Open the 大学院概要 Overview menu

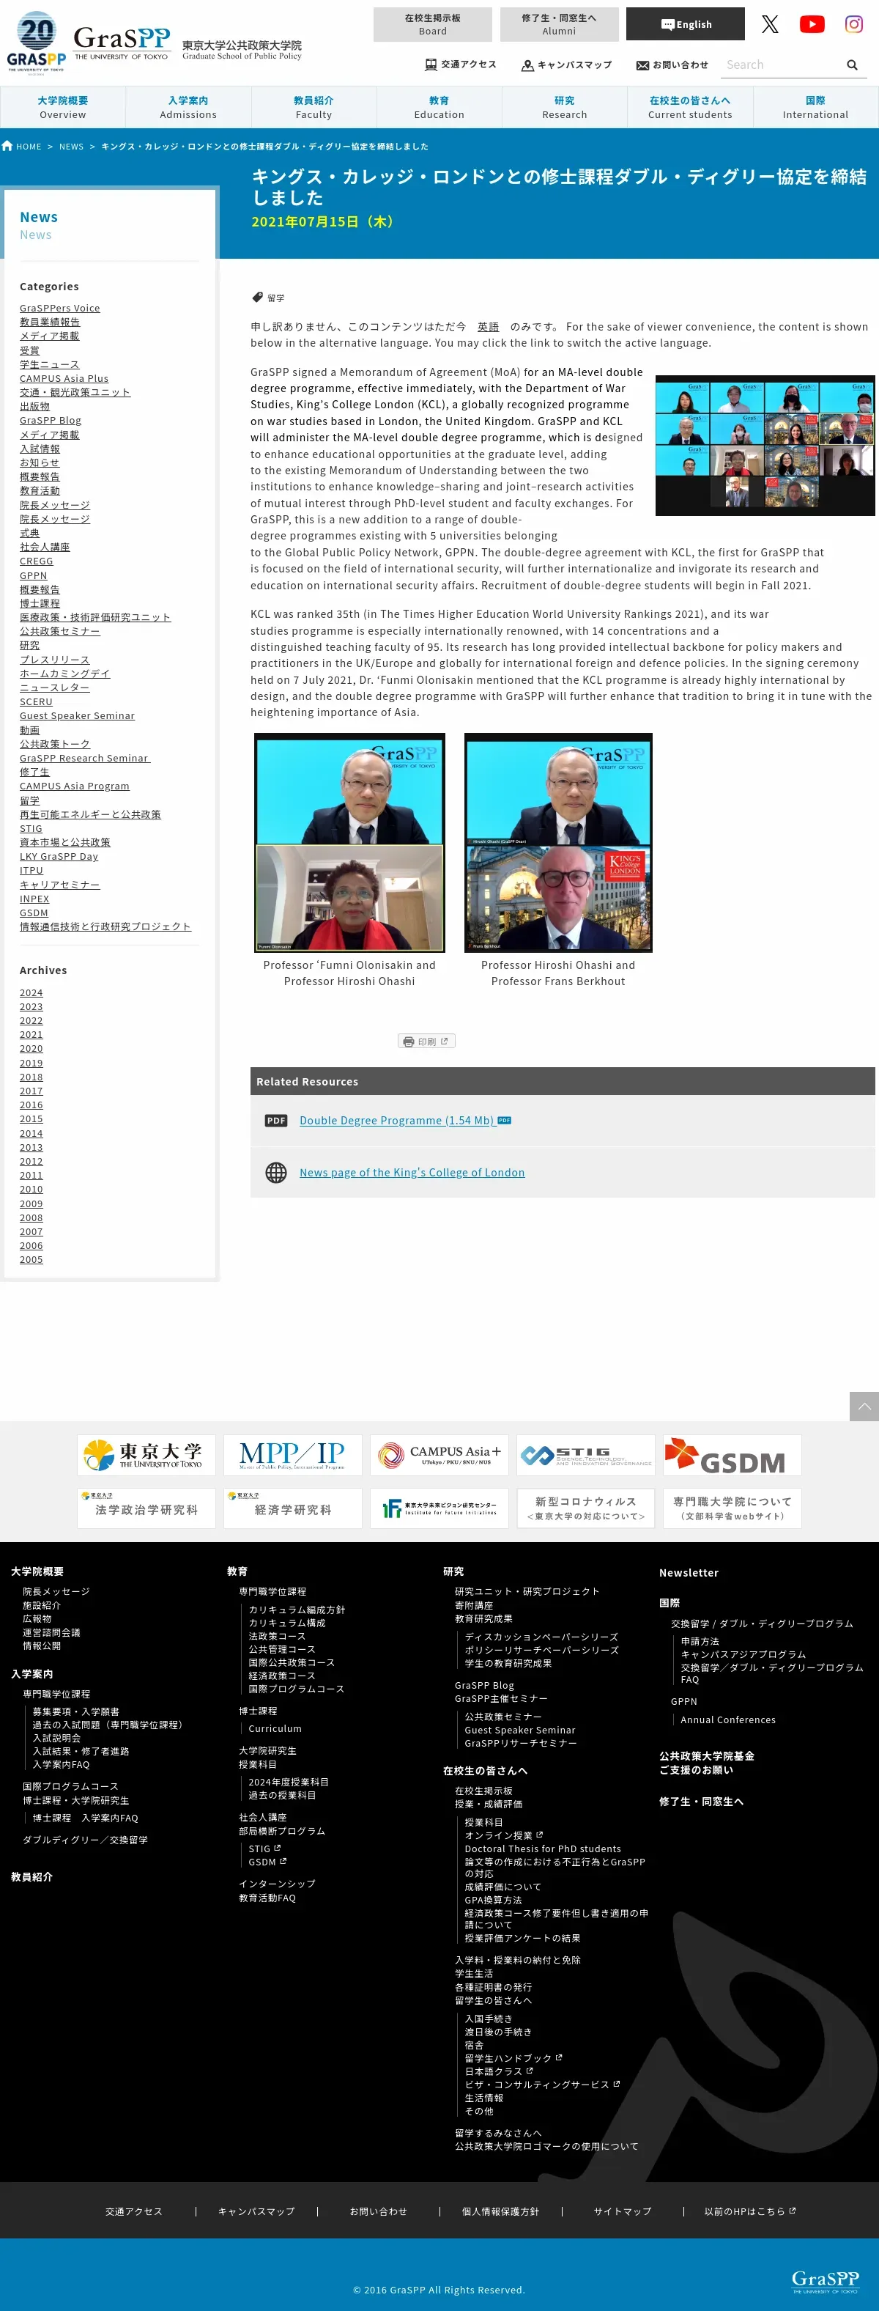pyautogui.click(x=63, y=107)
